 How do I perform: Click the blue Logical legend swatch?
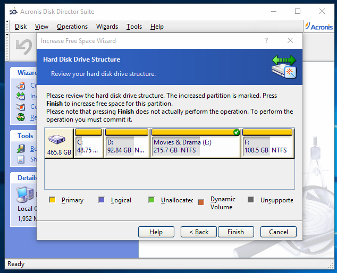[102, 200]
